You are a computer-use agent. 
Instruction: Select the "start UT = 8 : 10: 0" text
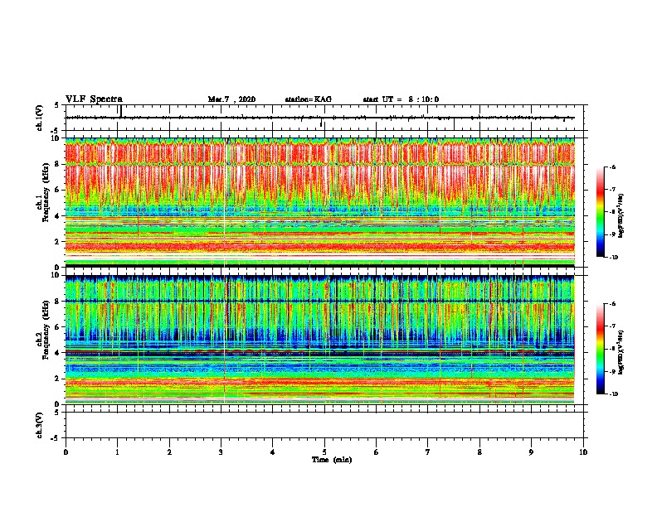click(401, 99)
